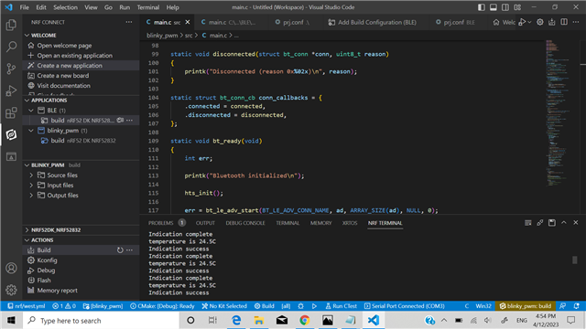
Task: Click Run or Debug icon in editor toolbar
Action: click(x=522, y=22)
